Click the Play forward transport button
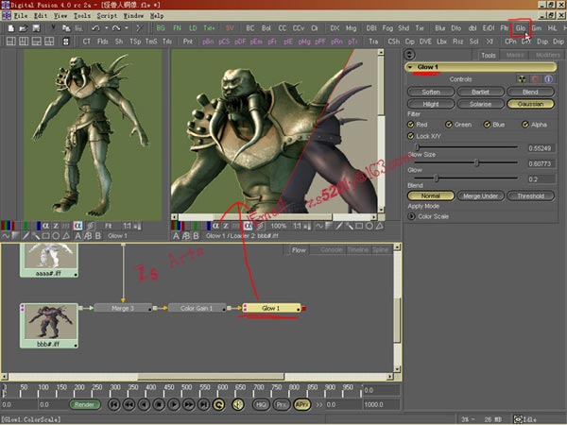The height and width of the screenshot is (425, 567). (x=174, y=404)
